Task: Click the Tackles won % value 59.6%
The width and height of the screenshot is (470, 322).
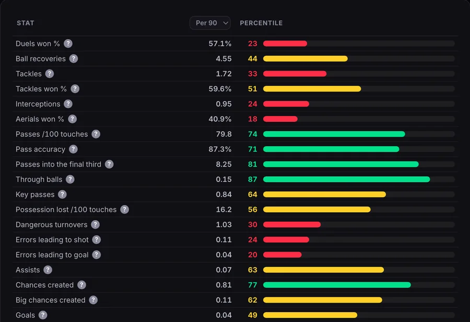Action: (x=220, y=89)
